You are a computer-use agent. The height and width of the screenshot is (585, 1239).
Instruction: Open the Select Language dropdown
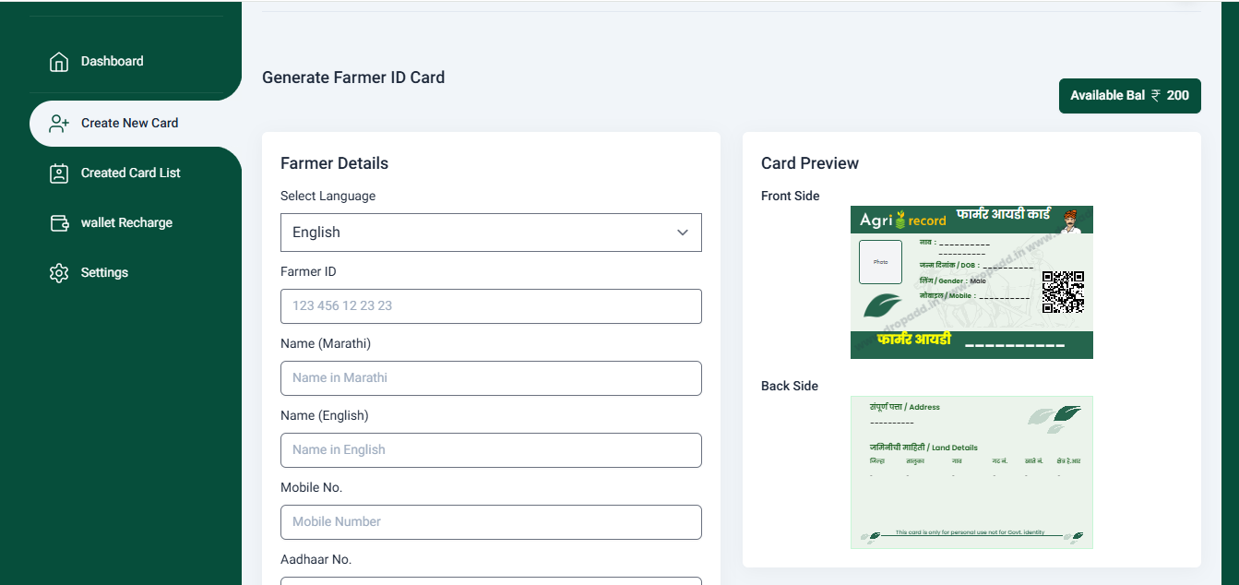tap(491, 233)
